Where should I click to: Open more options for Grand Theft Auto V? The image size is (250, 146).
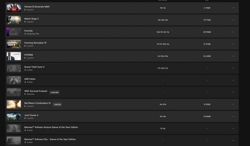tap(233, 68)
